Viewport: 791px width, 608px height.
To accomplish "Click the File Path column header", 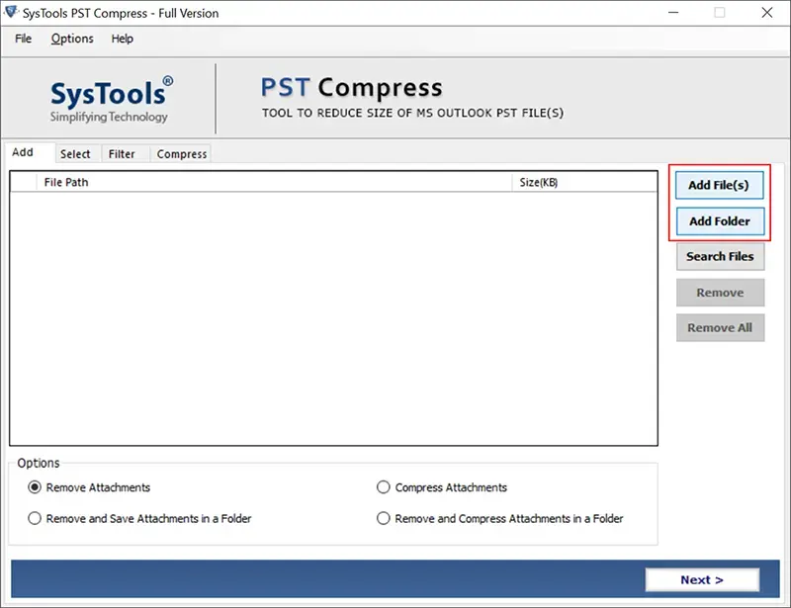I will tap(274, 182).
